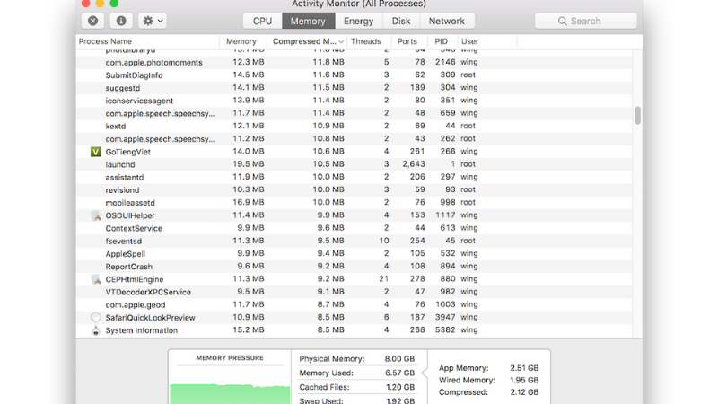Click the inspect process info icon

120,21
